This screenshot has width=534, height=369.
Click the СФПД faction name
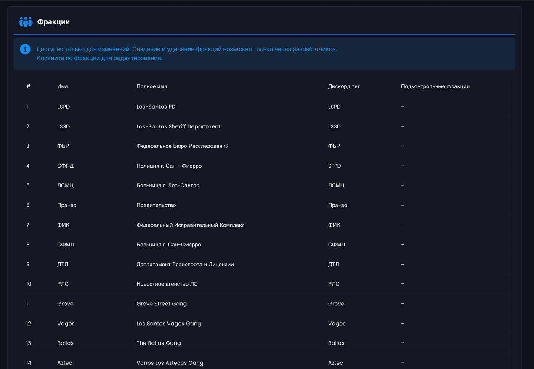(x=65, y=166)
